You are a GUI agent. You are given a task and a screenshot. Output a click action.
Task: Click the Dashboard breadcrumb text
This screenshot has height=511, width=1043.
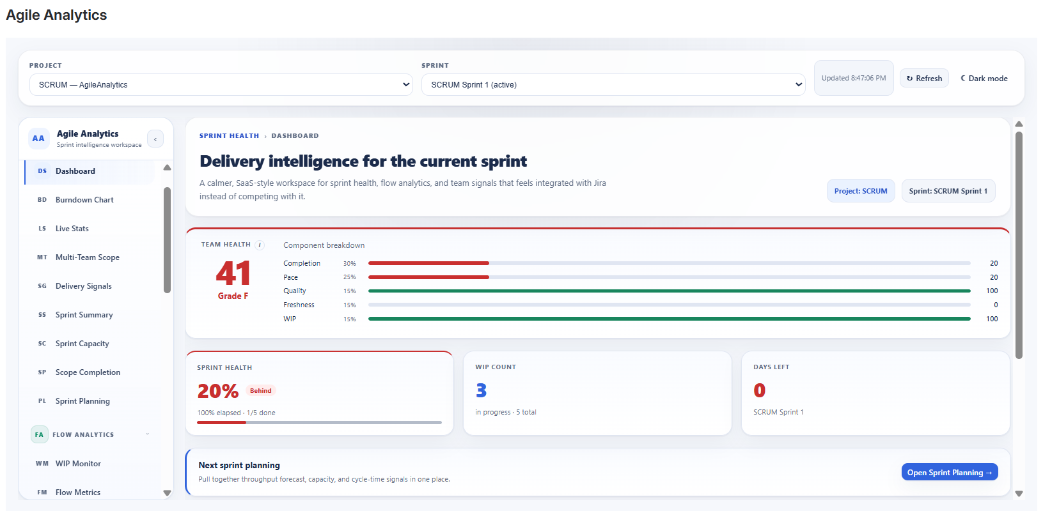tap(295, 136)
